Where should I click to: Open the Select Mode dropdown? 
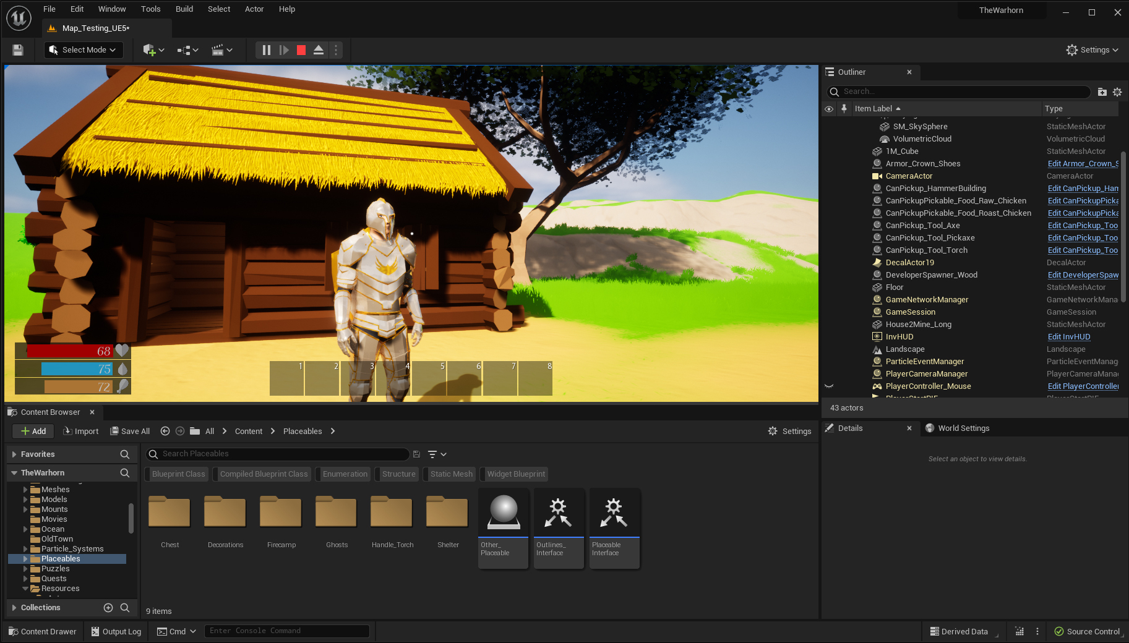[84, 50]
